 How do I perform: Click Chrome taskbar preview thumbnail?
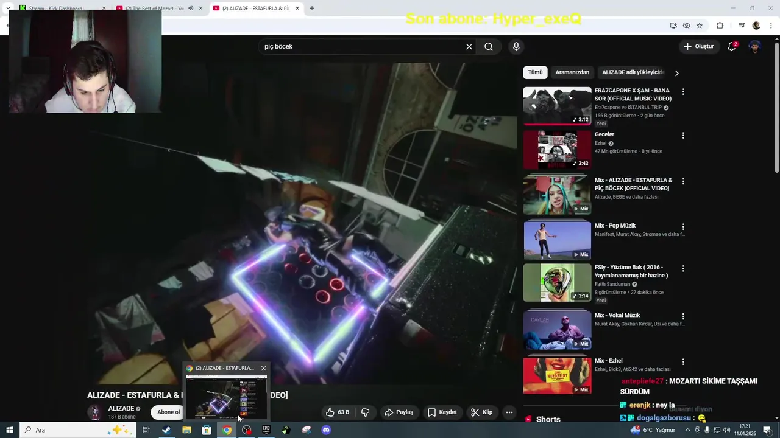[x=226, y=397]
